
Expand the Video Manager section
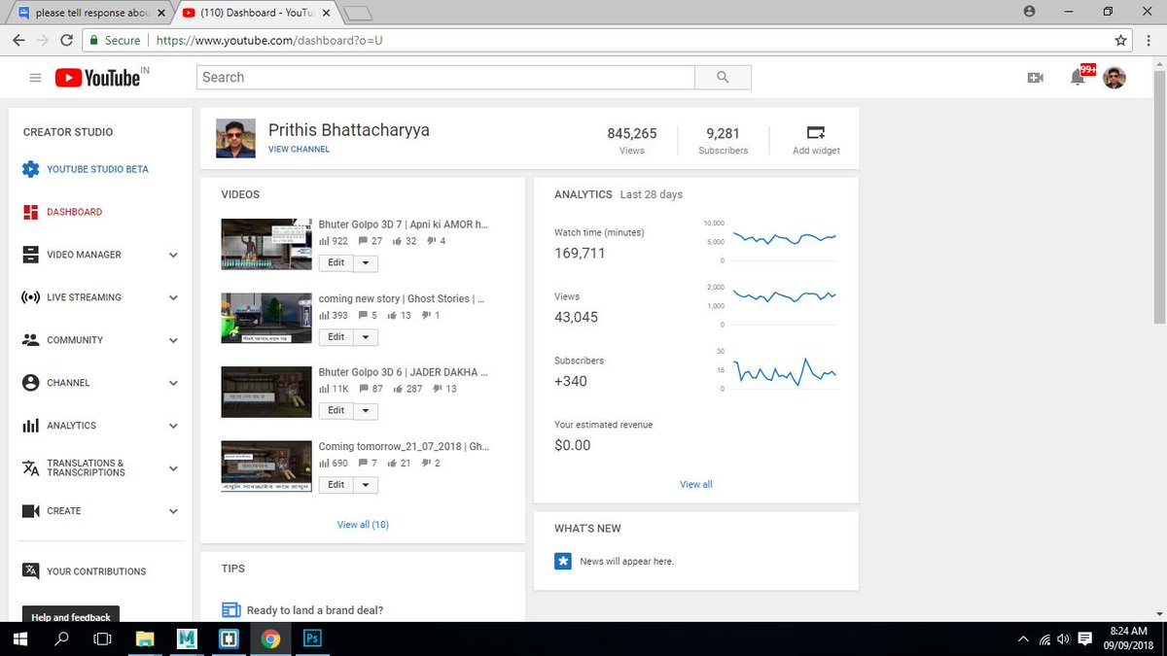click(173, 255)
